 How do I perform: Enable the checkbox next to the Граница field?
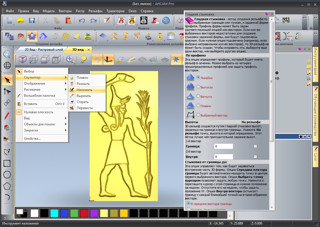(x=255, y=146)
